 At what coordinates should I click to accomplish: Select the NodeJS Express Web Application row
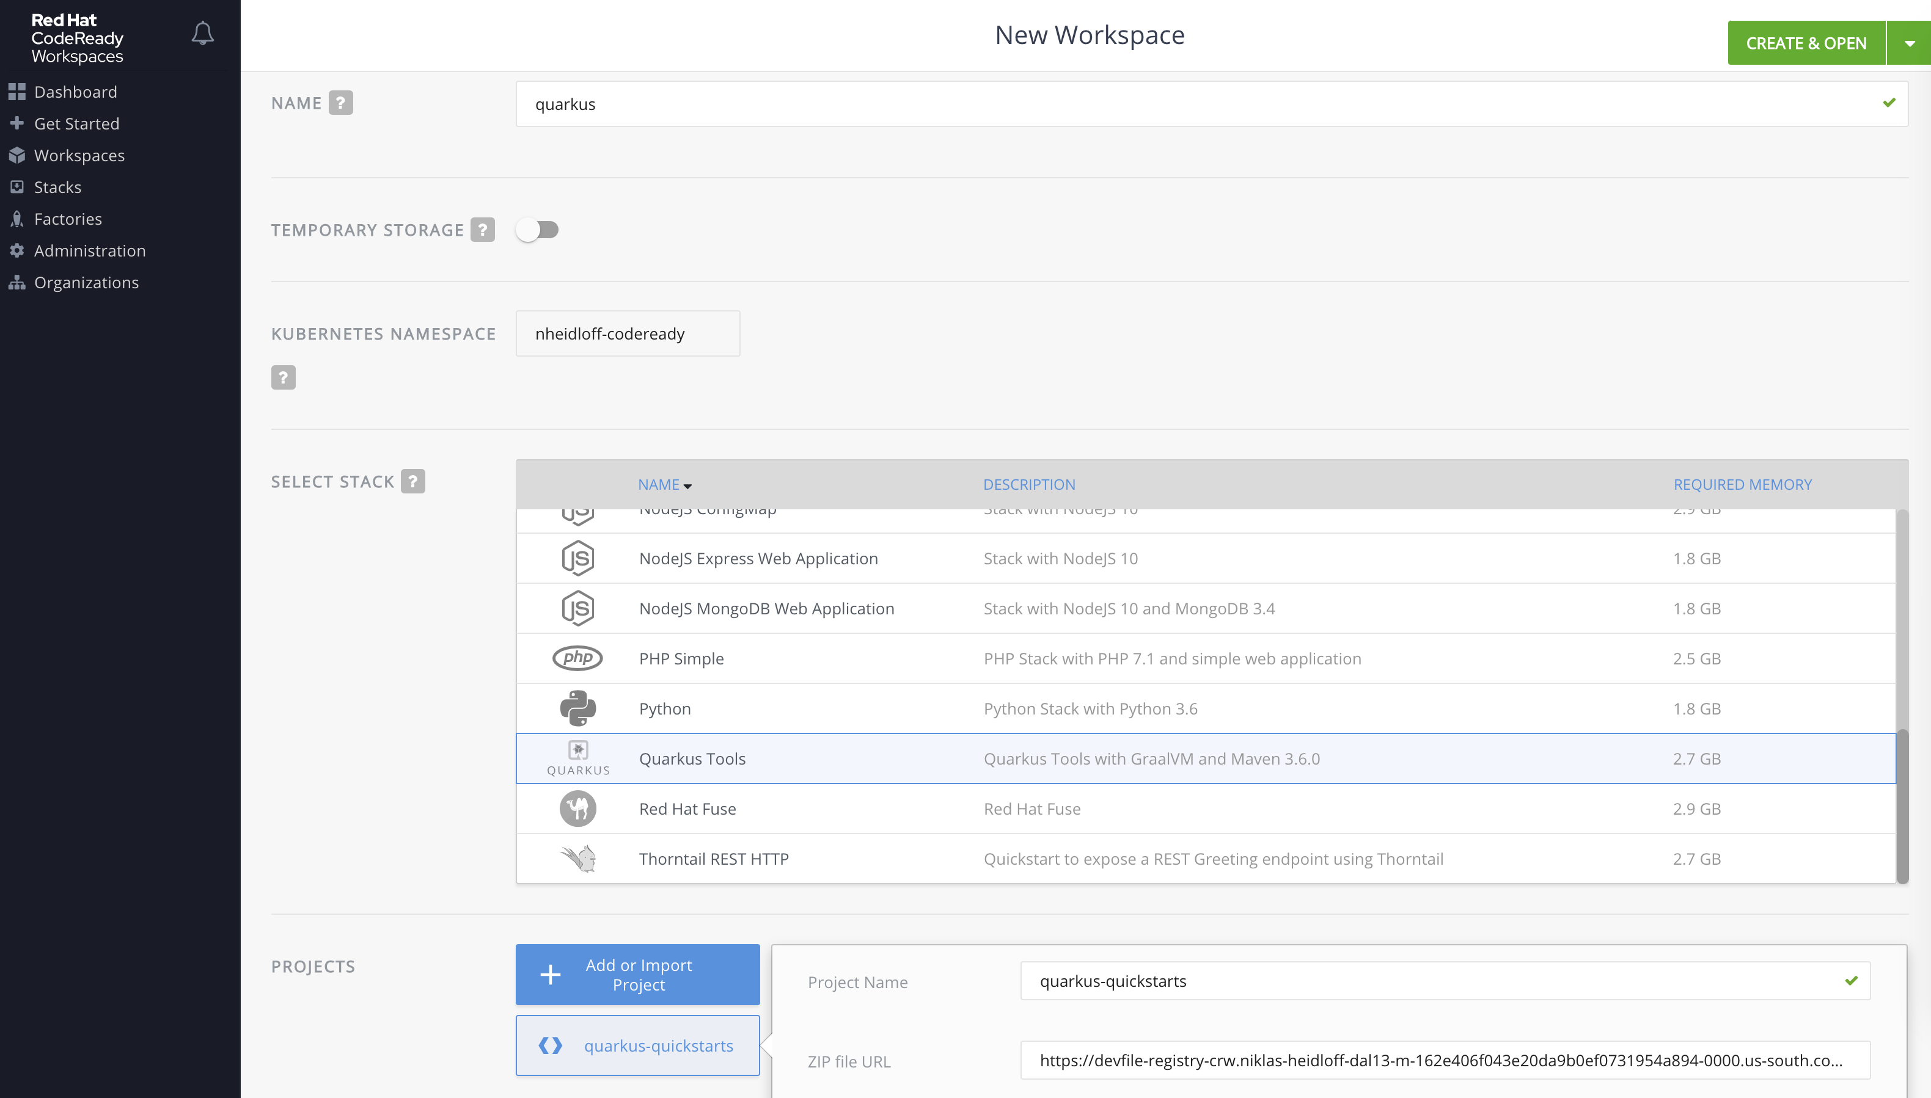pos(1206,558)
